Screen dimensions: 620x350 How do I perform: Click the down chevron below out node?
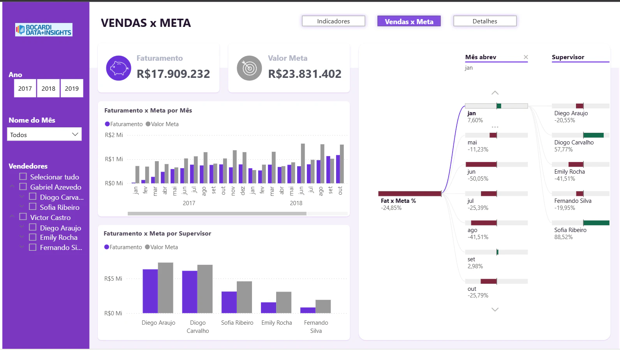(x=495, y=310)
